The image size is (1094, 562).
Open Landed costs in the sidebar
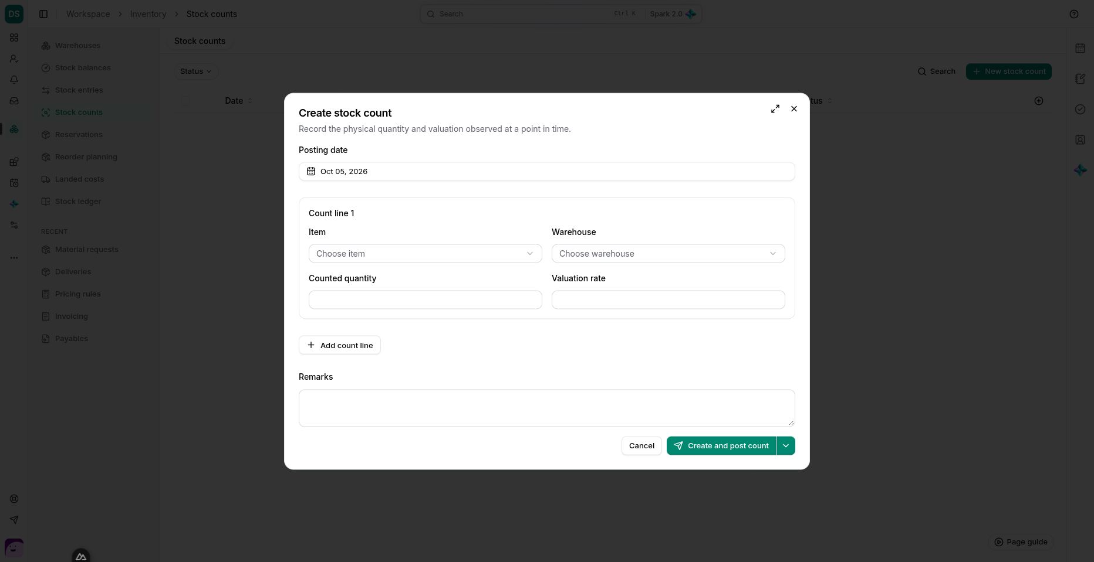coord(94,179)
